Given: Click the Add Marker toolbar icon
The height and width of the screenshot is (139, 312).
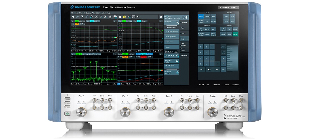Looking at the screenshot, I should [x=106, y=17].
